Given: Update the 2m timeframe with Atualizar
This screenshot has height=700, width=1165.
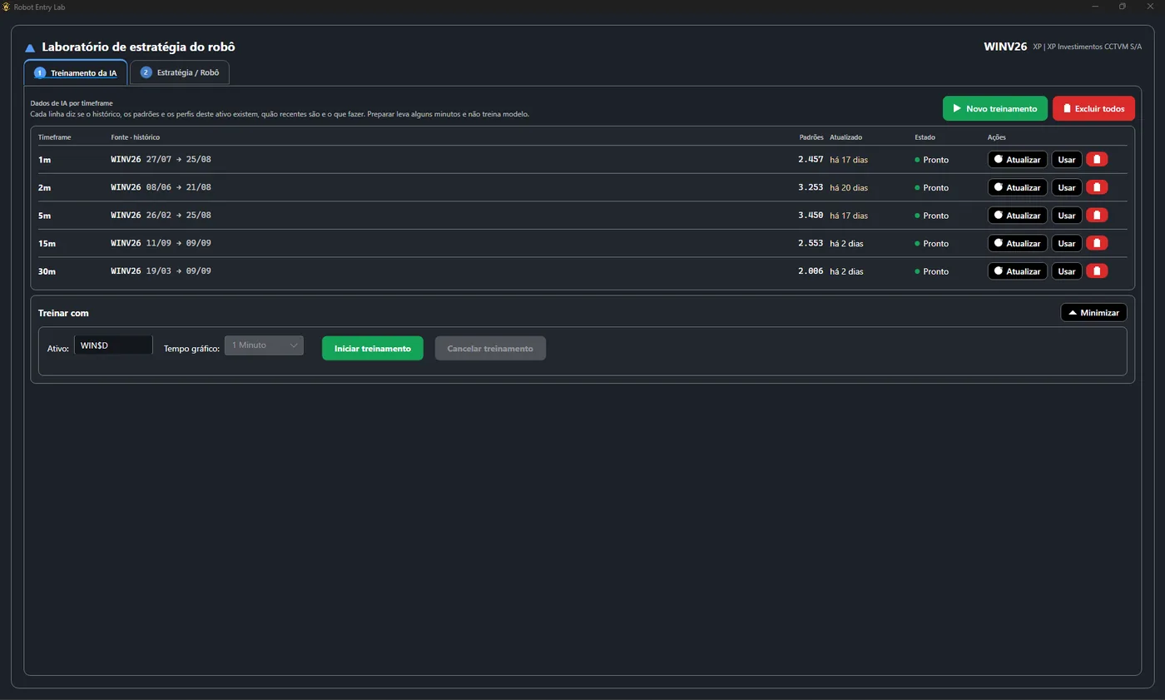Looking at the screenshot, I should point(1017,187).
